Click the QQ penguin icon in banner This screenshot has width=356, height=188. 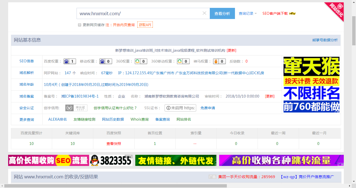(95, 160)
